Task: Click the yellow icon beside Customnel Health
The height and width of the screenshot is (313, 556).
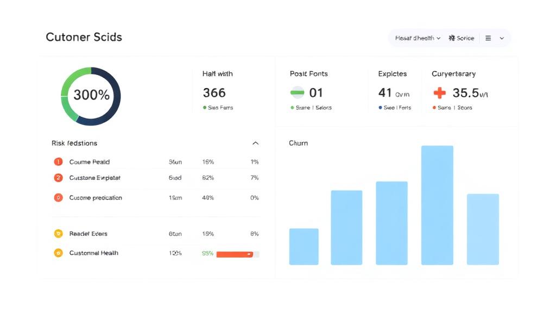Action: [58, 253]
